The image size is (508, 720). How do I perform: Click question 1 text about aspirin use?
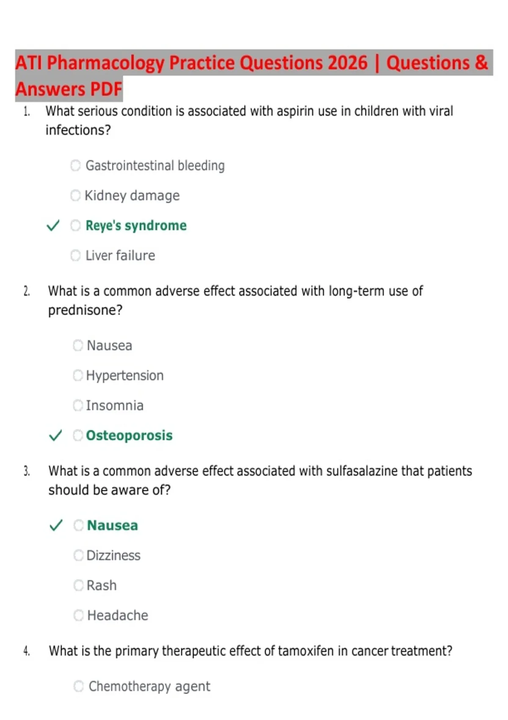tap(249, 120)
